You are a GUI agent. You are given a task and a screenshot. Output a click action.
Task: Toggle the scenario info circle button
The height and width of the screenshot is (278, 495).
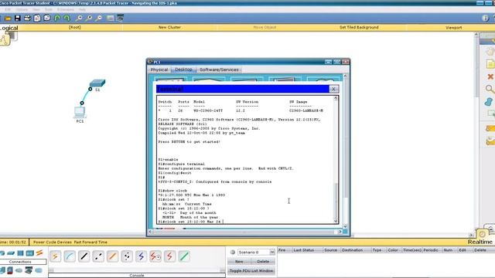[x=233, y=253]
